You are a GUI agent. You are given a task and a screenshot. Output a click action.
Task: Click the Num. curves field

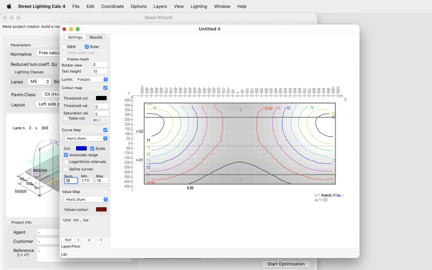pos(71,181)
